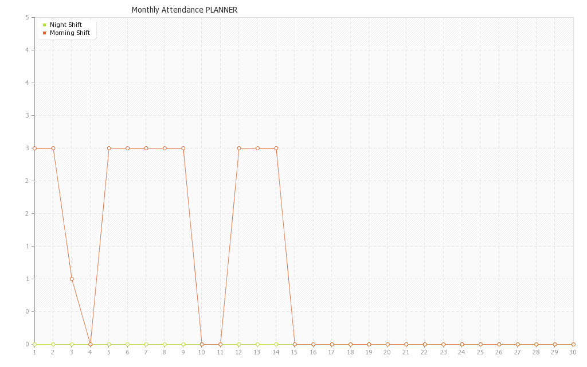The height and width of the screenshot is (367, 587).
Task: Click the data point on day 30
Action: 573,344
